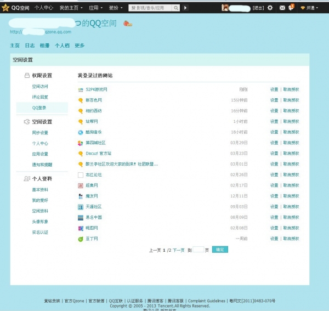Open the 腾讯客服 footer link
The width and height of the screenshot is (329, 311).
(x=175, y=301)
